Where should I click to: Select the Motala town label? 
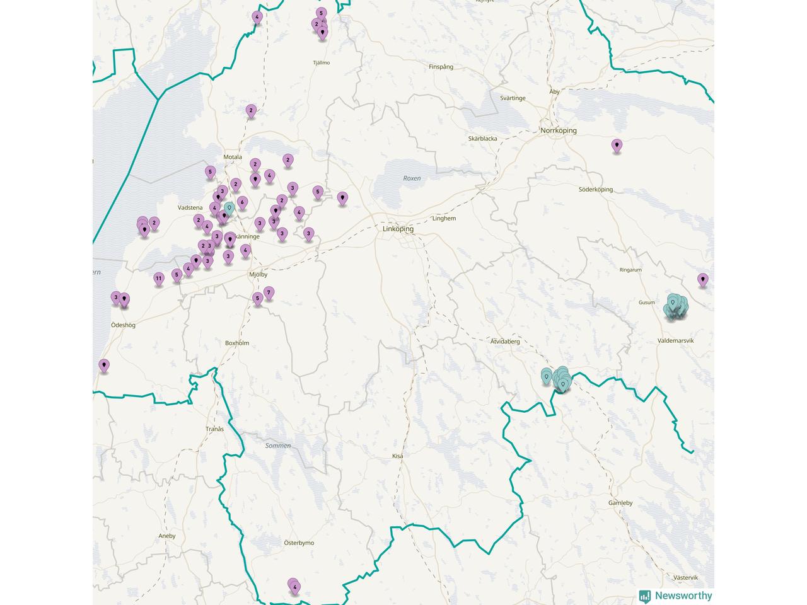click(x=233, y=157)
